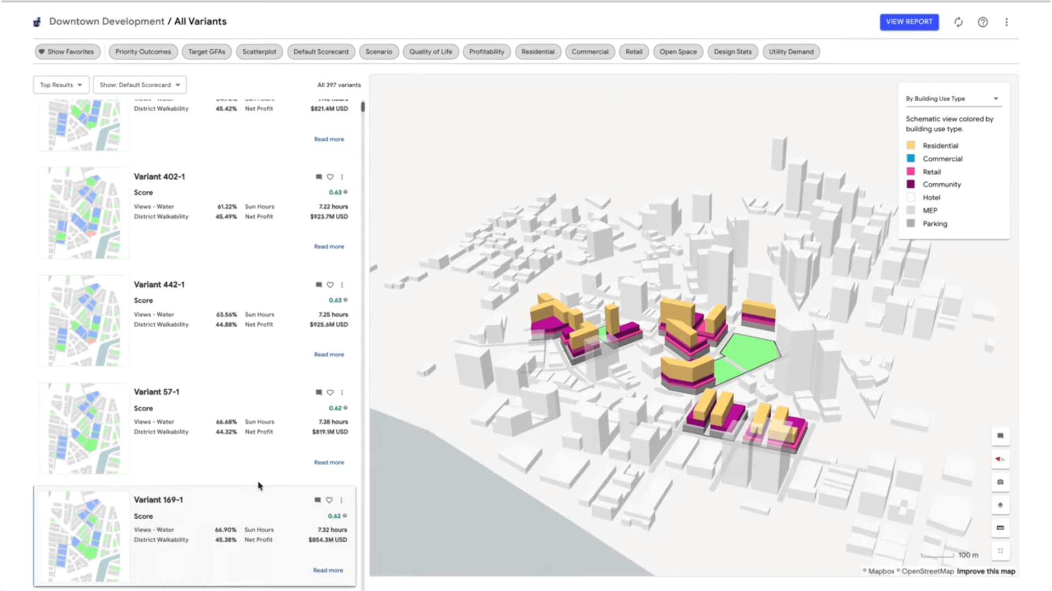Viewport: 1052px width, 591px height.
Task: Switch to the Scatterplot tab
Action: (259, 51)
